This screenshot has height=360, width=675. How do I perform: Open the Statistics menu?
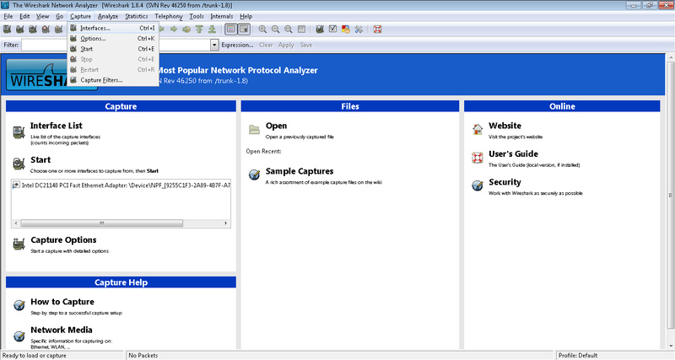(x=137, y=16)
